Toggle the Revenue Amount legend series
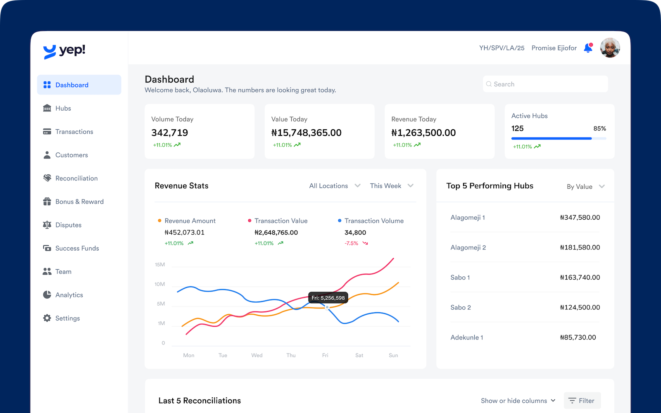Image resolution: width=661 pixels, height=413 pixels. point(190,221)
